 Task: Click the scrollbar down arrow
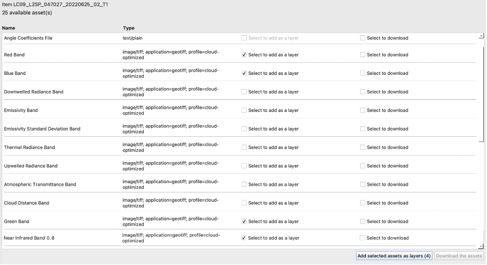(481, 247)
